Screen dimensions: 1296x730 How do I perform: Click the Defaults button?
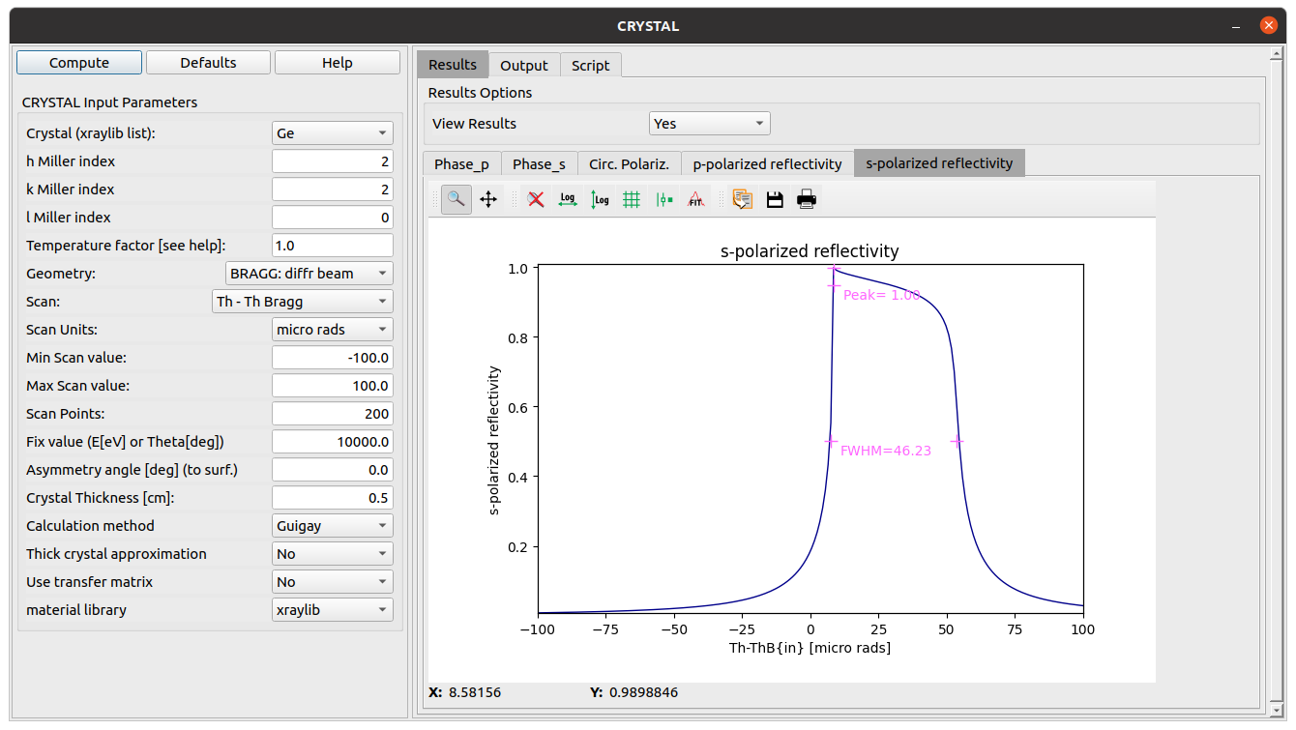208,63
